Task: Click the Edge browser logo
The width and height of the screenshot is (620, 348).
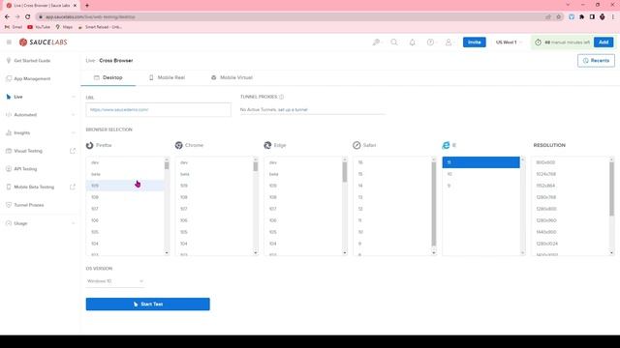Action: pyautogui.click(x=267, y=145)
